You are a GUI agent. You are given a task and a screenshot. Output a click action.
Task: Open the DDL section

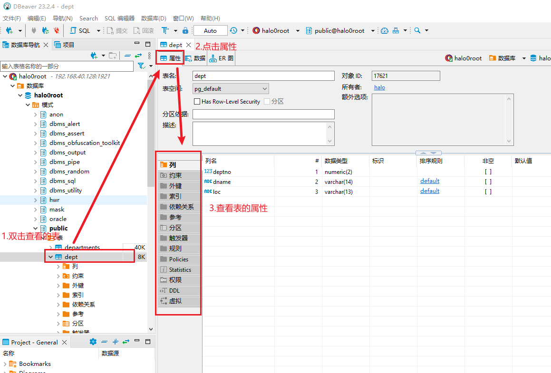pos(179,290)
